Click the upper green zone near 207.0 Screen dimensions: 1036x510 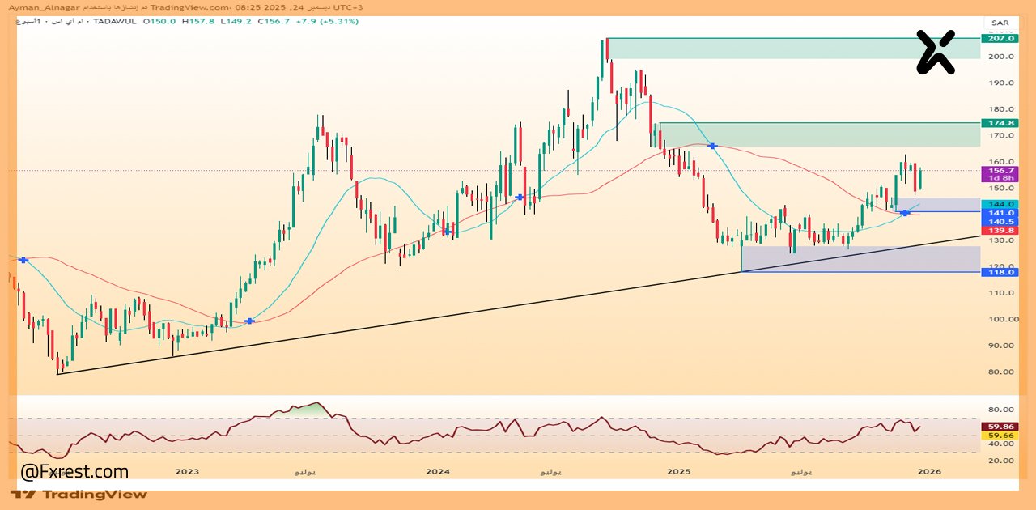792,49
